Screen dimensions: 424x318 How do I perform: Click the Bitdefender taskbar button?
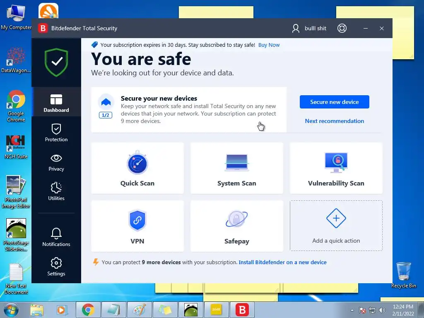click(x=242, y=310)
